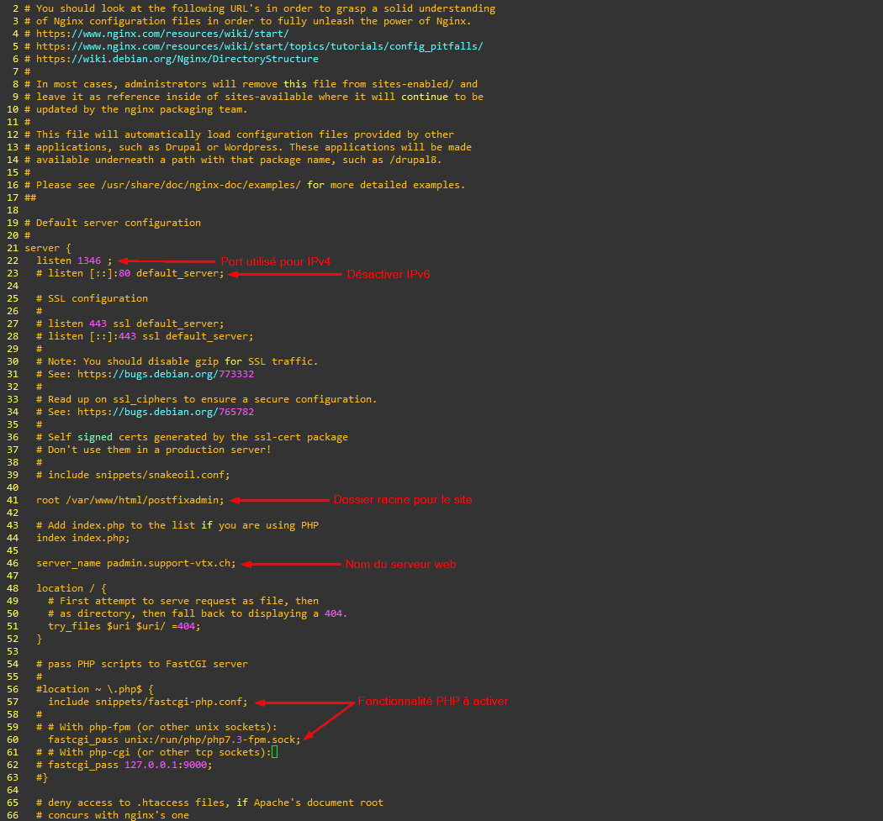The height and width of the screenshot is (821, 883).
Task: Click 'server_name padmin.support-vtx.ch;' line
Action: click(x=136, y=563)
